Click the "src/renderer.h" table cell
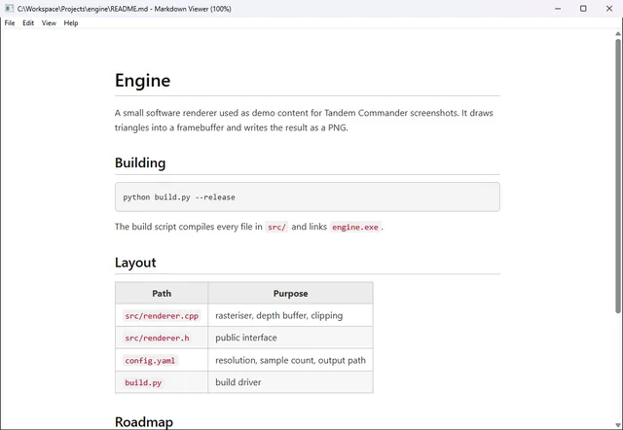623x430 pixels. point(162,338)
